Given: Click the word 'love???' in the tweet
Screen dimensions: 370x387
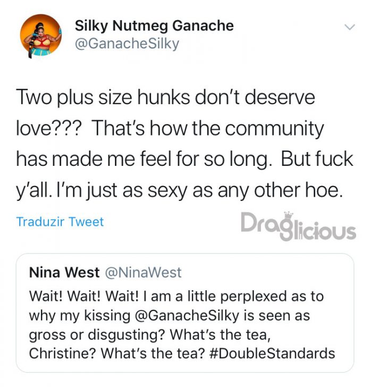Looking at the screenshot, I should 48,128.
